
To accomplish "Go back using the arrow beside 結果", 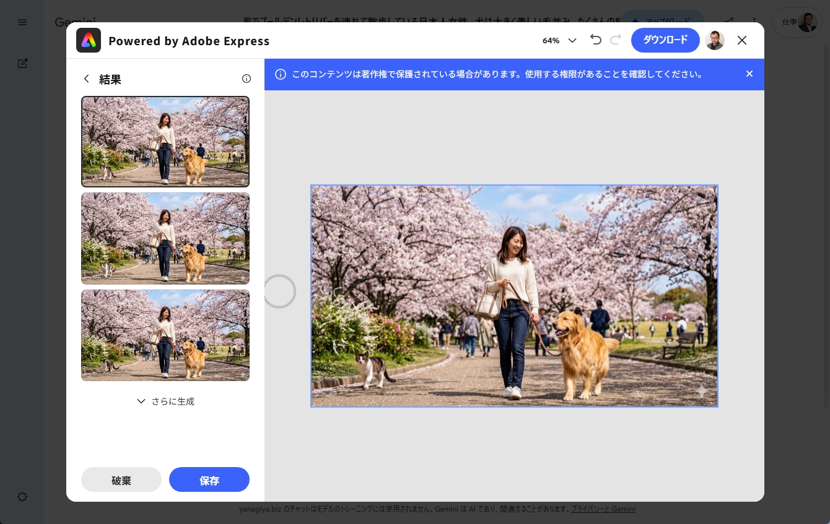I will point(87,79).
